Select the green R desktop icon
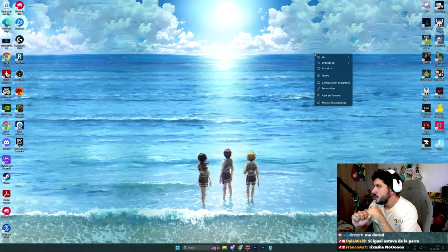The image size is (448, 252). coord(20,58)
